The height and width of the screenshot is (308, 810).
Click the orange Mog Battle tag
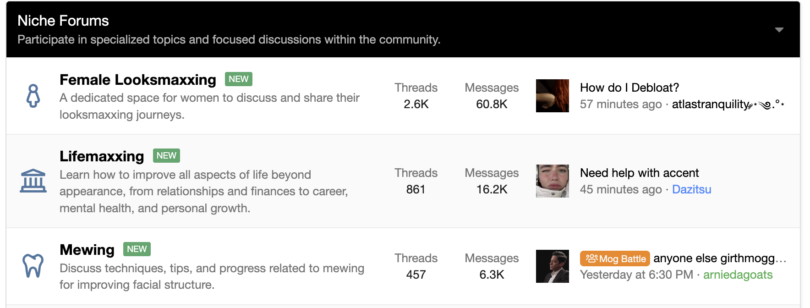pyautogui.click(x=615, y=258)
